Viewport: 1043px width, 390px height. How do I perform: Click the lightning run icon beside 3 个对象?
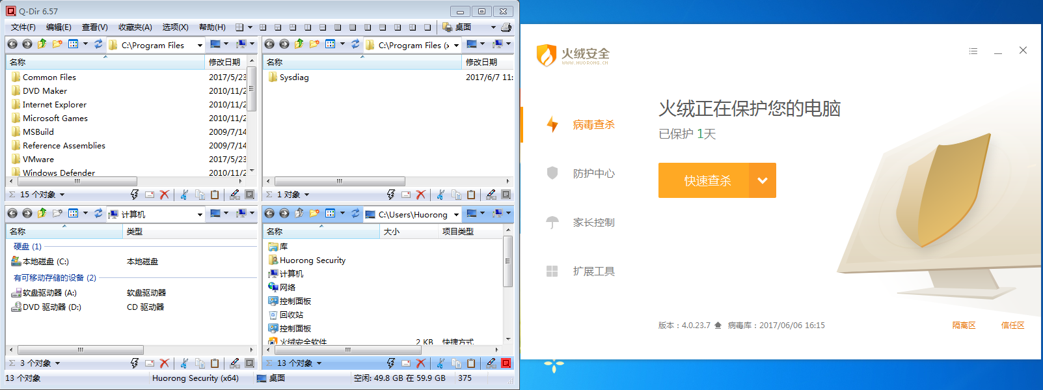click(134, 363)
